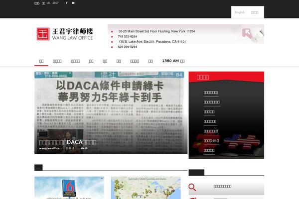Click the date text '18, 2017'

click(52, 3)
